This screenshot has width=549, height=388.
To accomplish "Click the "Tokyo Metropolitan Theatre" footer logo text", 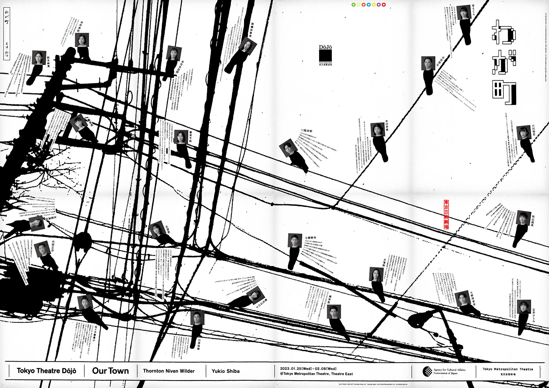I will [x=508, y=369].
